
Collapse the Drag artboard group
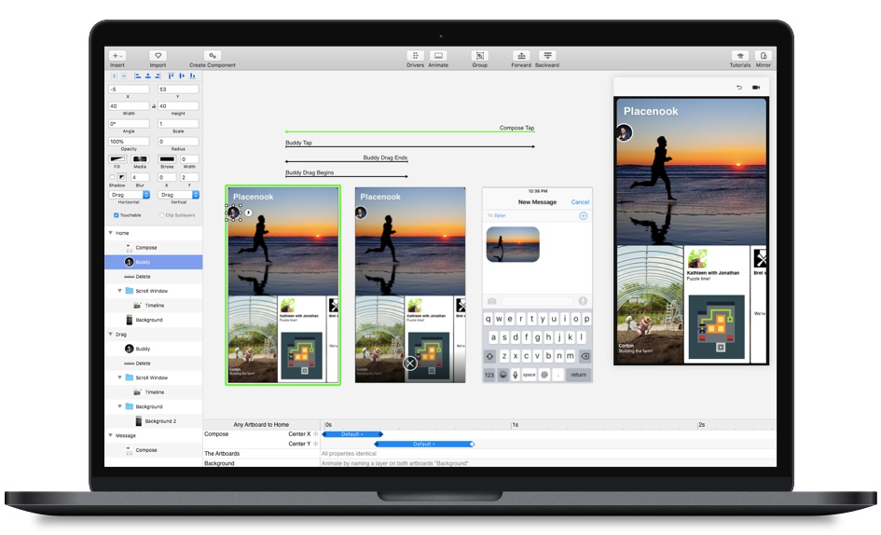[x=110, y=334]
